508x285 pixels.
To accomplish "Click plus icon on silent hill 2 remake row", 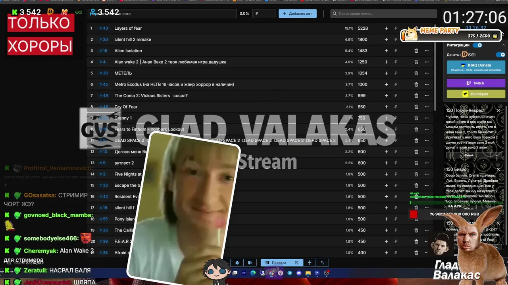I will (x=386, y=40).
